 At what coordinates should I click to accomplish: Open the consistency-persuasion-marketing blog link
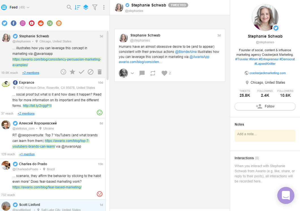point(57,62)
